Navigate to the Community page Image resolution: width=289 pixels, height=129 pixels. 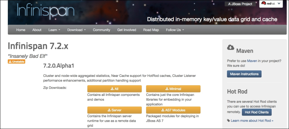101,30
